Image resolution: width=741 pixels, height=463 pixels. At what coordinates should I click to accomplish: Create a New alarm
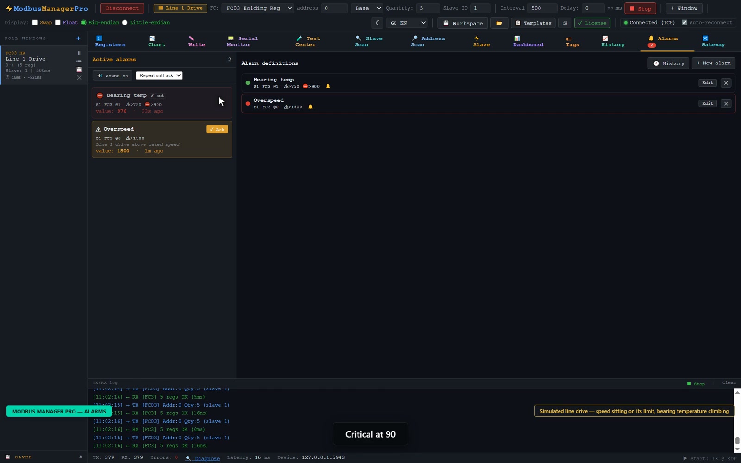click(713, 63)
